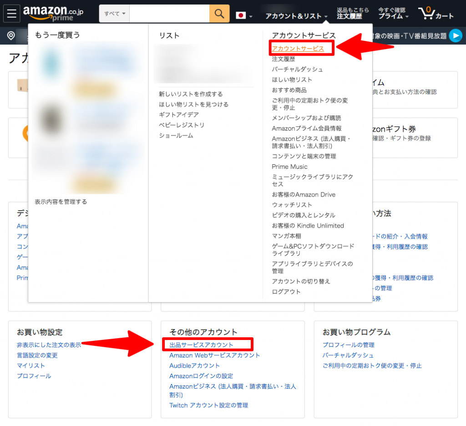Select バーチャルダッシュ in the account flyout
466x426 pixels.
[297, 69]
